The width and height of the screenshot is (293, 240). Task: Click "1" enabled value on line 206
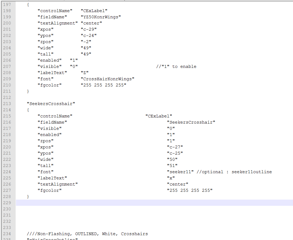point(74,60)
